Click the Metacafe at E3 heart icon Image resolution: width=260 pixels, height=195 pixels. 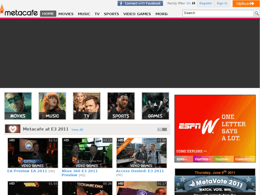13,129
